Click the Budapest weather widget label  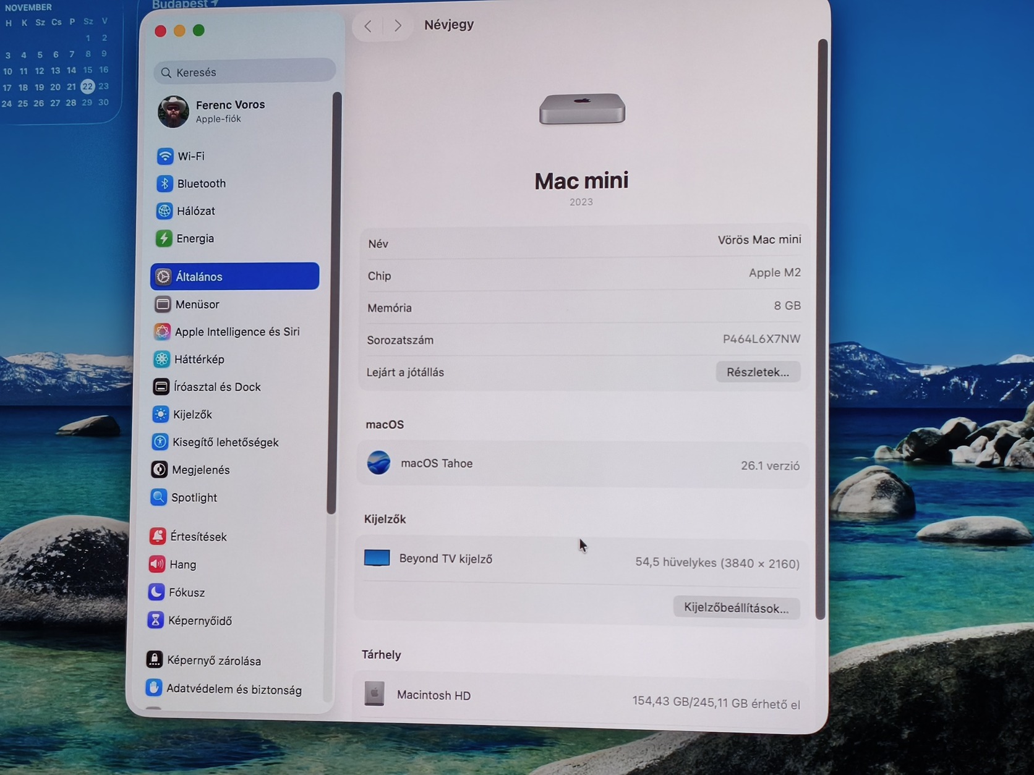coord(181,4)
